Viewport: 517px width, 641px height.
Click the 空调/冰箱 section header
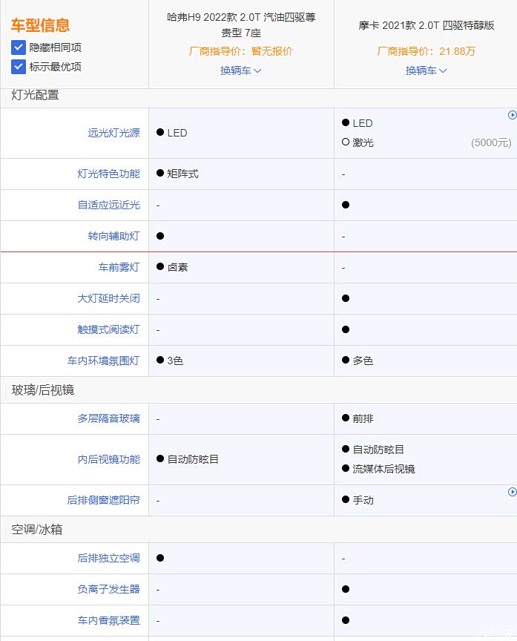pos(37,530)
